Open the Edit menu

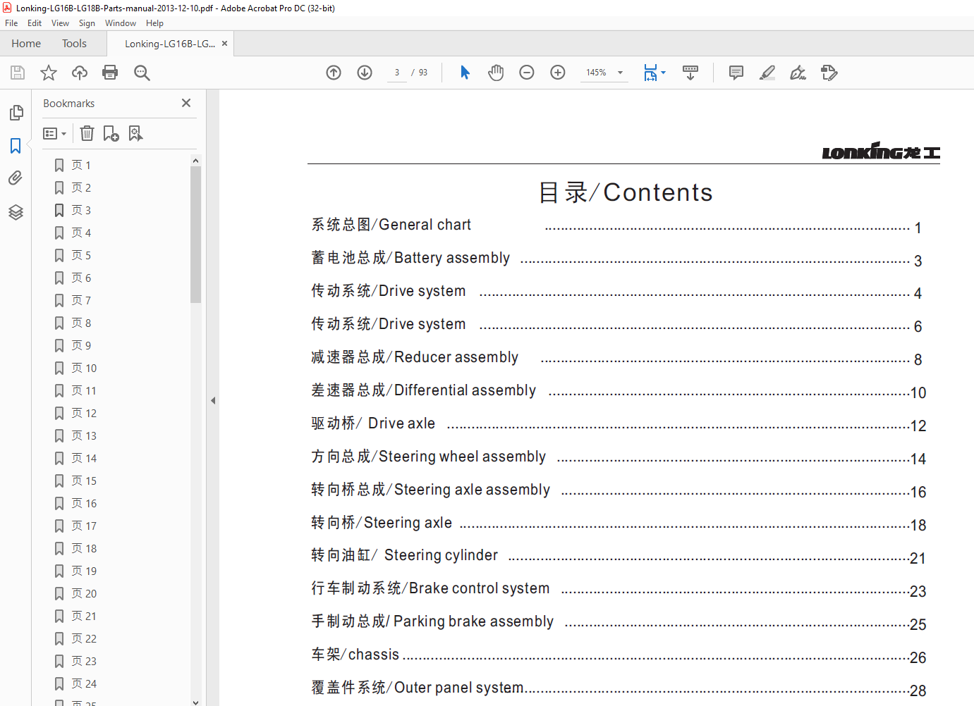click(x=35, y=23)
